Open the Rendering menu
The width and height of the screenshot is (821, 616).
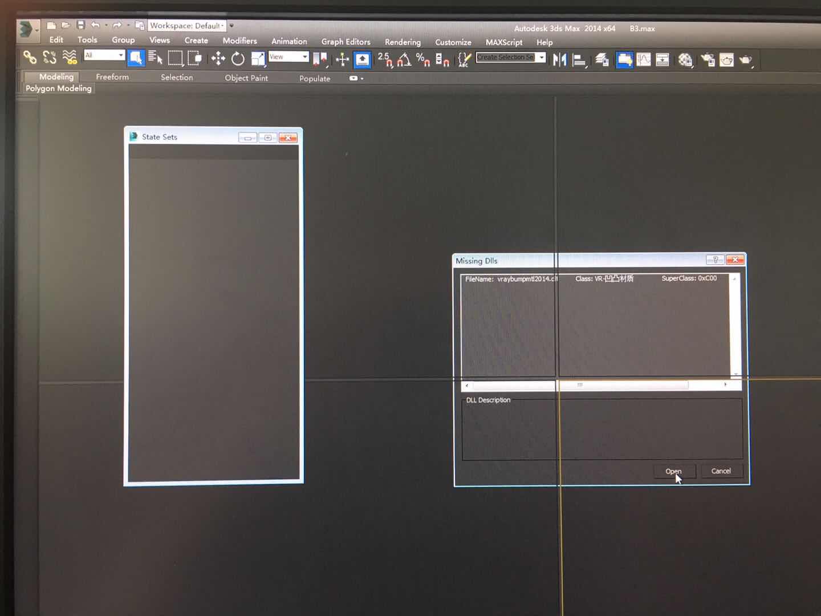coord(403,42)
